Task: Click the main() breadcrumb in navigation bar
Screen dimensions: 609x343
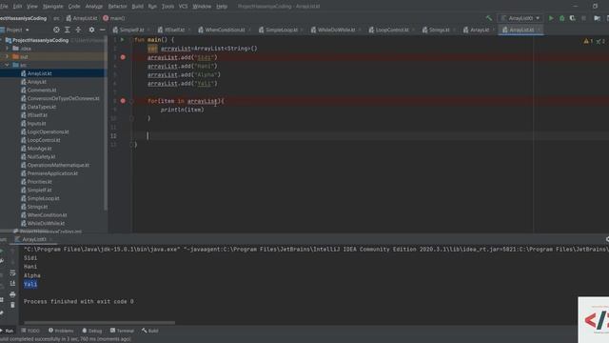Action: tap(114, 18)
